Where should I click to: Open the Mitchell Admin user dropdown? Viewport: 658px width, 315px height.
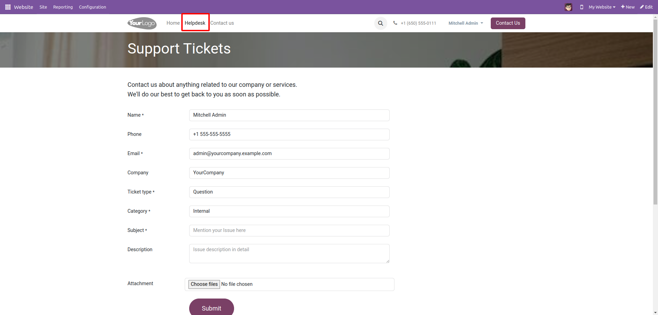pos(465,23)
